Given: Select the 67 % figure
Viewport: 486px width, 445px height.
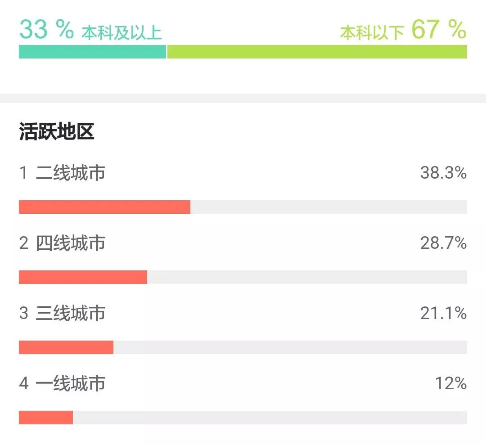Looking at the screenshot, I should coord(438,29).
